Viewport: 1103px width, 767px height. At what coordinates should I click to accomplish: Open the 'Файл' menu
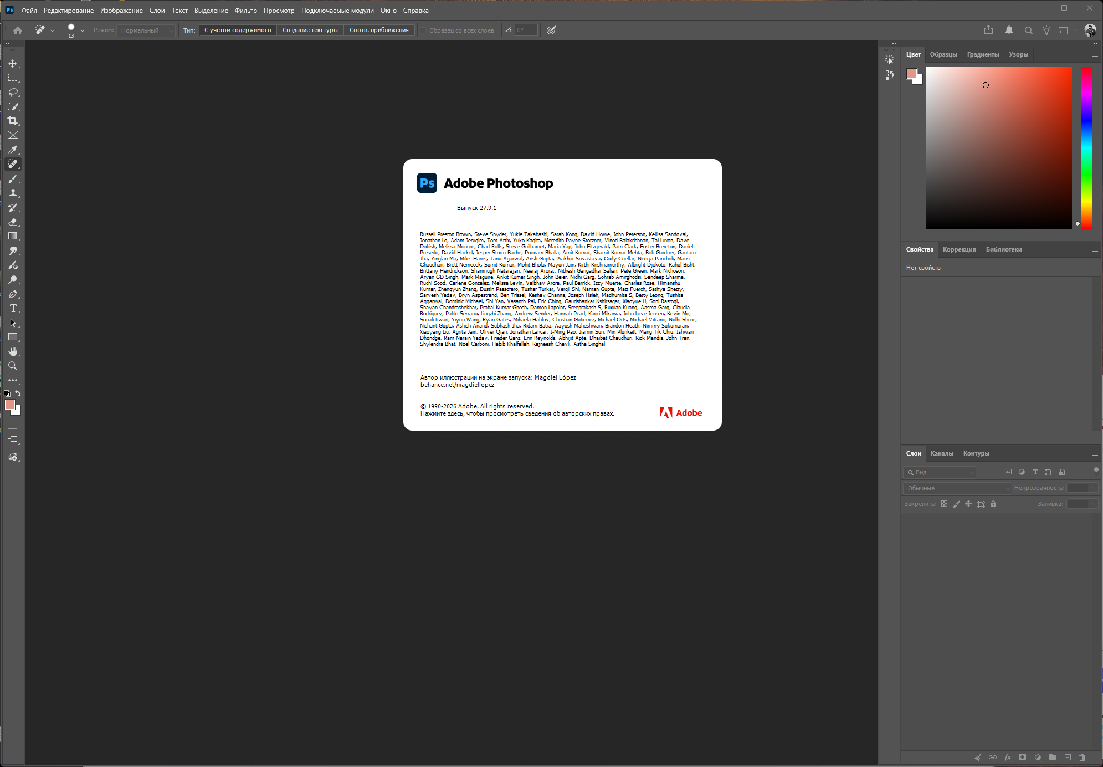pyautogui.click(x=29, y=11)
